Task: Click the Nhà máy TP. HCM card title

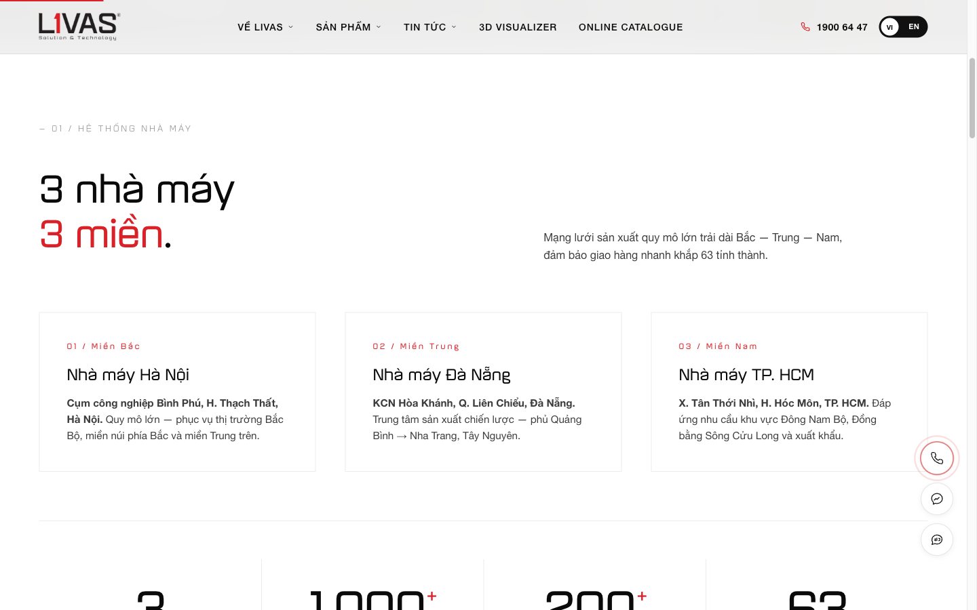Action: (x=746, y=375)
